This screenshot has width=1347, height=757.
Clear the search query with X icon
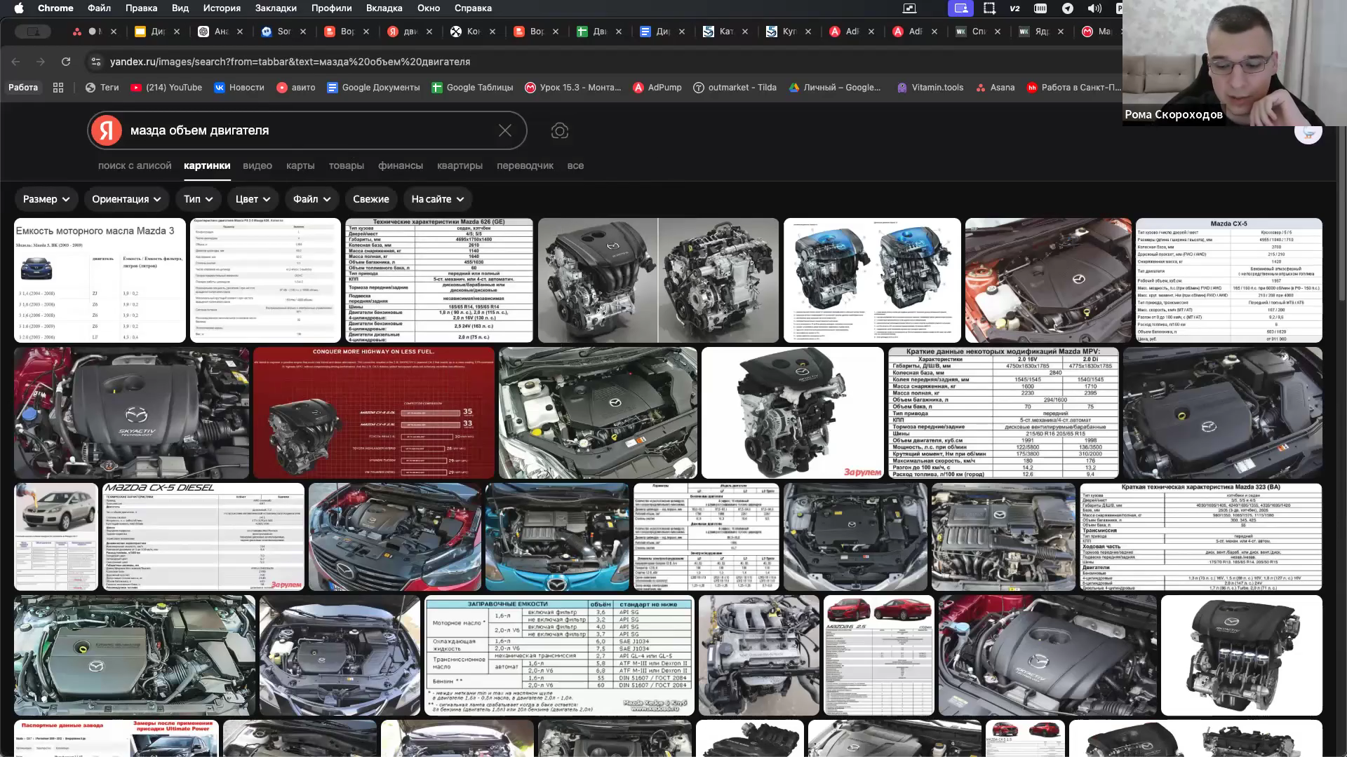pos(505,130)
